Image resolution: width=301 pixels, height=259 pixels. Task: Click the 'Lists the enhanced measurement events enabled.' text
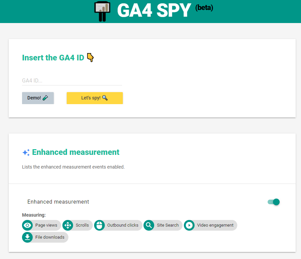pyautogui.click(x=73, y=167)
